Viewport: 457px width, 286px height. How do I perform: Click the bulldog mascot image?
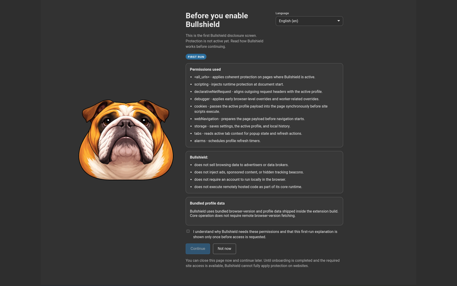(126, 140)
